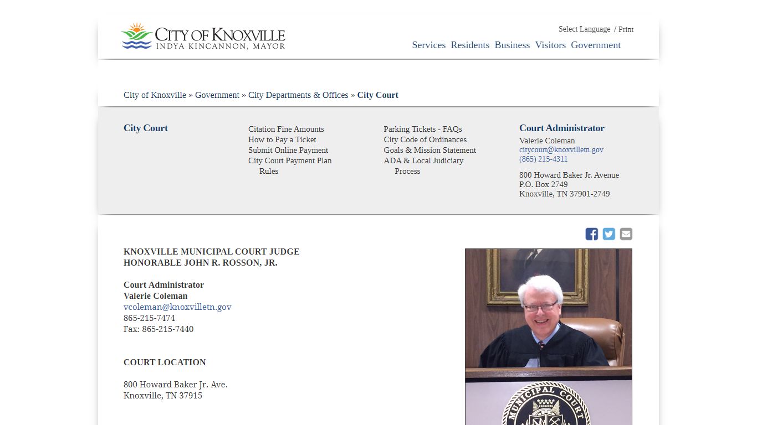This screenshot has width=757, height=425.
Task: Open Parking Tickets - FAQs
Action: pyautogui.click(x=423, y=129)
